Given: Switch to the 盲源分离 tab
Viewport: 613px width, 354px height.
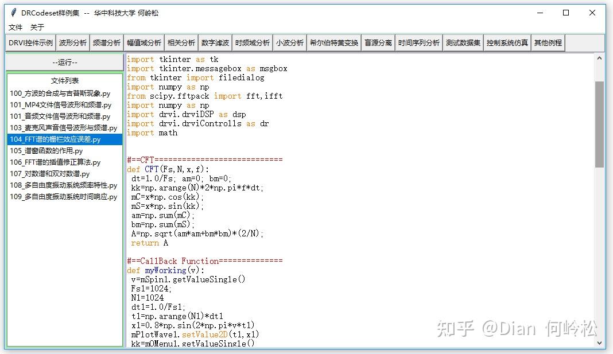Looking at the screenshot, I should (378, 42).
